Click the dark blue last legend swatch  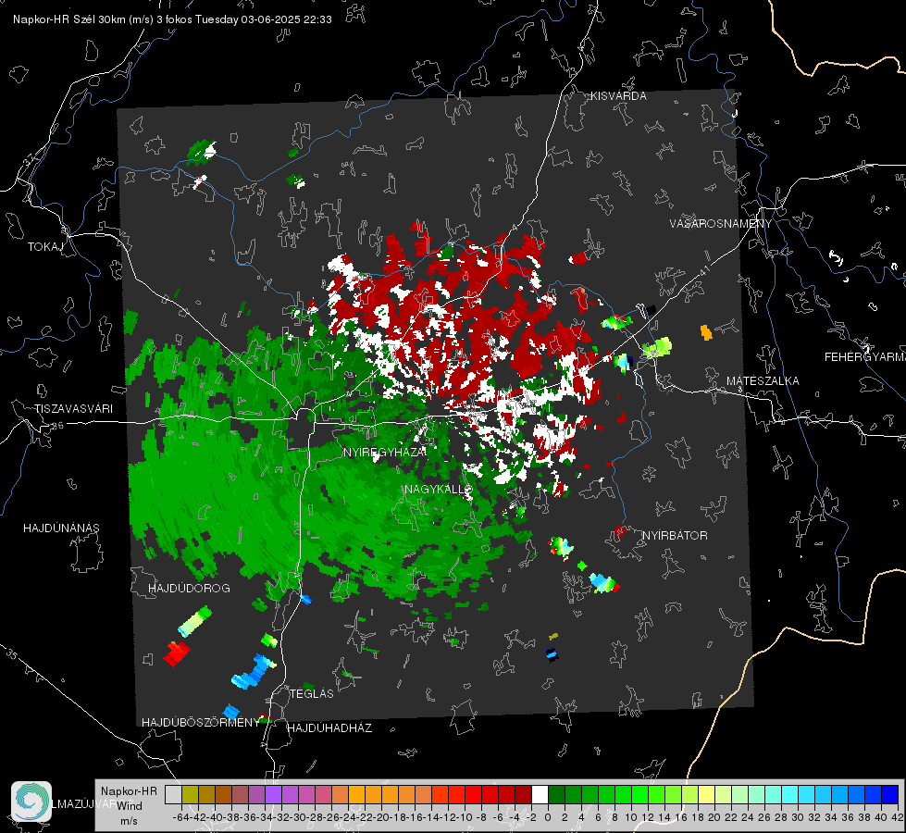890,794
